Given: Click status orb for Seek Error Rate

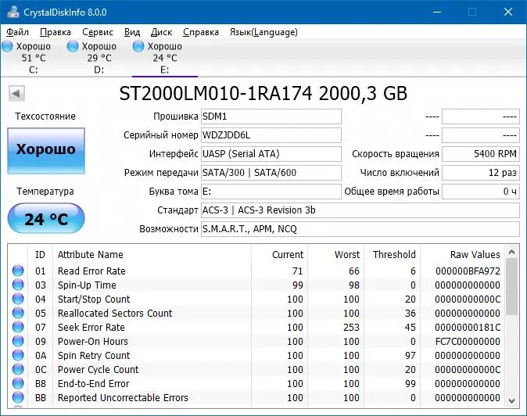Looking at the screenshot, I should [18, 327].
